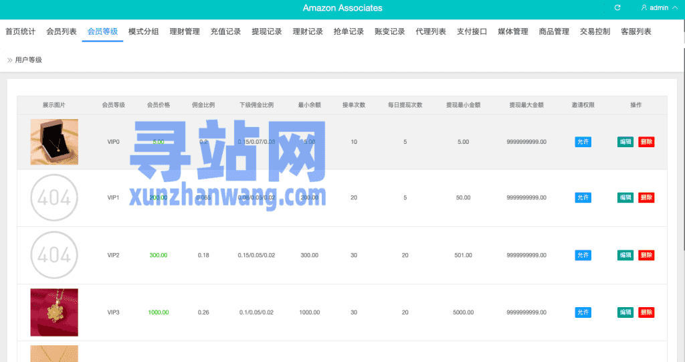
Task: Go to 抢单记录 tab
Action: coord(349,31)
